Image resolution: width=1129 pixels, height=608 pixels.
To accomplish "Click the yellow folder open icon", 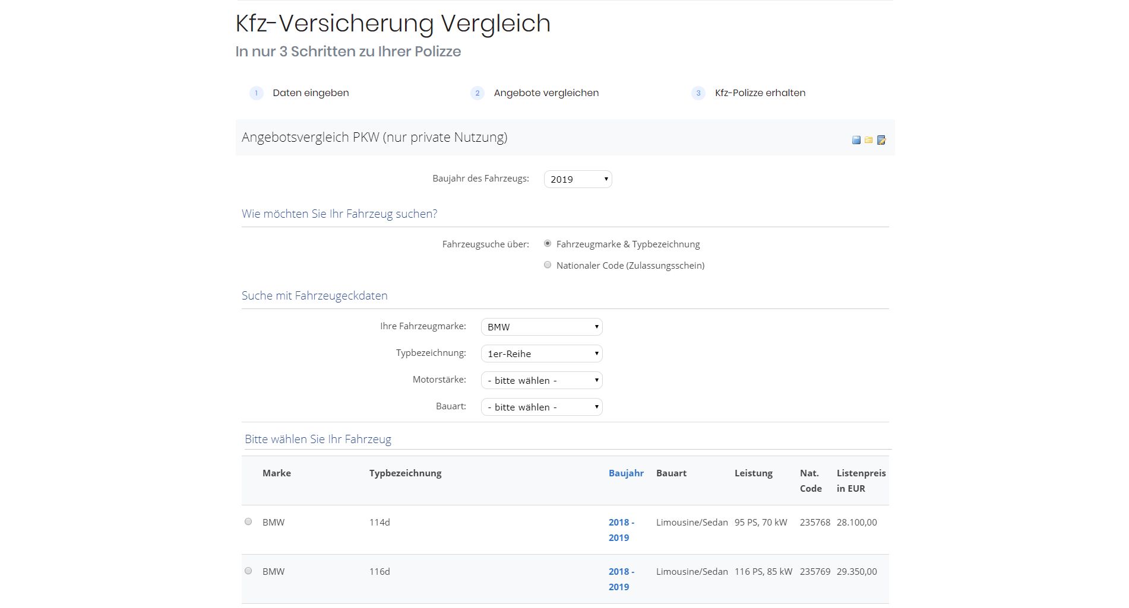I will [x=868, y=140].
